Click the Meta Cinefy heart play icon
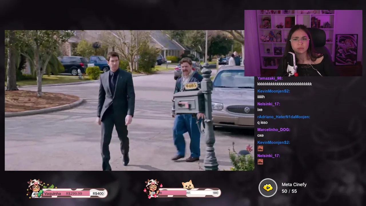Image resolution: width=366 pixels, height=206 pixels. 268,188
